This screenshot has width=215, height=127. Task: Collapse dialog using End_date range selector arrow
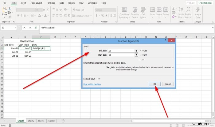(136, 51)
